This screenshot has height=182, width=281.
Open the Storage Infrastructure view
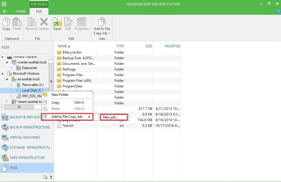point(31,148)
